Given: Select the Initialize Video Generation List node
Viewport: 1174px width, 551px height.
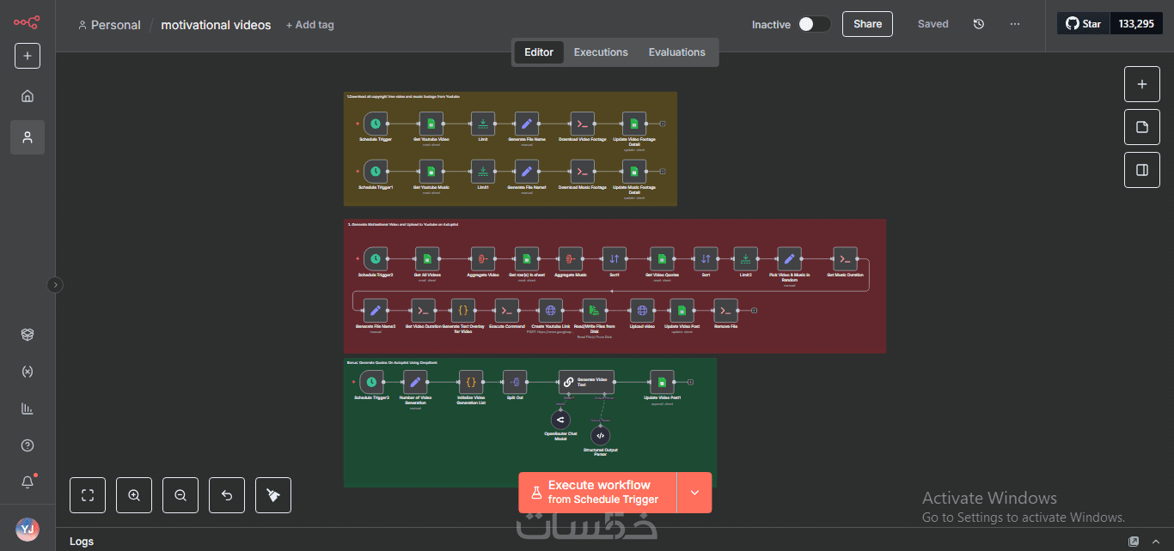Looking at the screenshot, I should (470, 382).
